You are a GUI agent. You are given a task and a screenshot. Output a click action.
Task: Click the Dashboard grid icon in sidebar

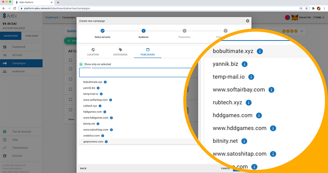coord(5,47)
